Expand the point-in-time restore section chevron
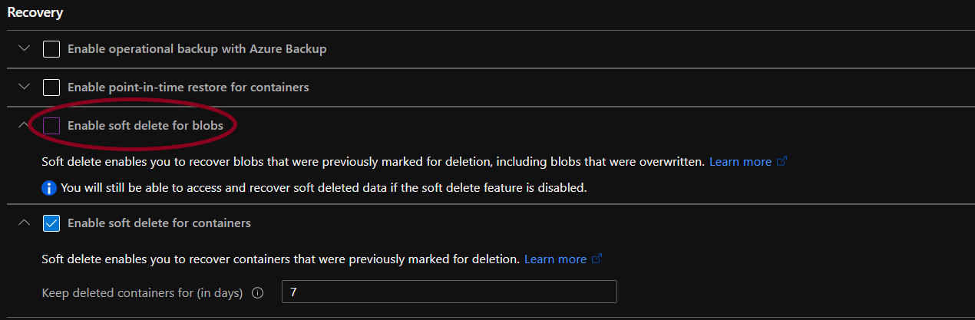Viewport: 975px width, 320px height. click(x=24, y=87)
